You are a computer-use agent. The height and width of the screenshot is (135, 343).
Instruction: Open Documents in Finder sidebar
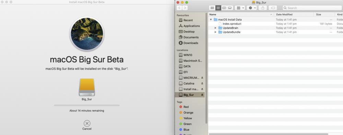tap(191, 37)
